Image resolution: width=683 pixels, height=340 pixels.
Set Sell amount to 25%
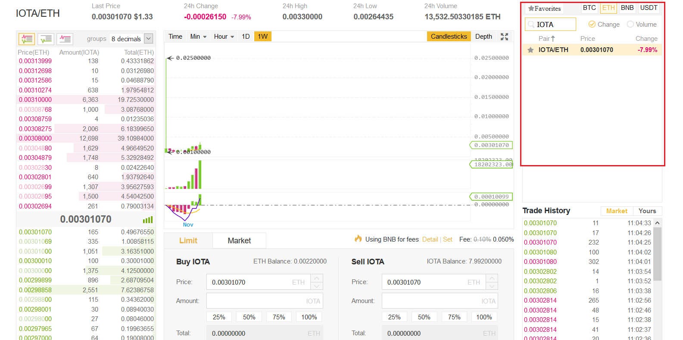coord(394,317)
